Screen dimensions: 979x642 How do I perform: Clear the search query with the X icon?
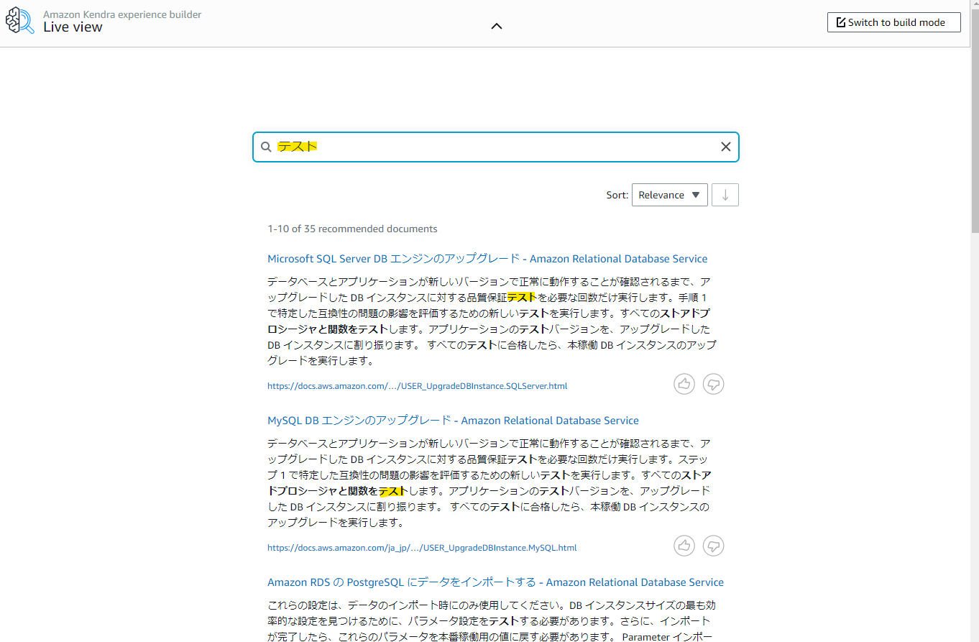click(725, 146)
